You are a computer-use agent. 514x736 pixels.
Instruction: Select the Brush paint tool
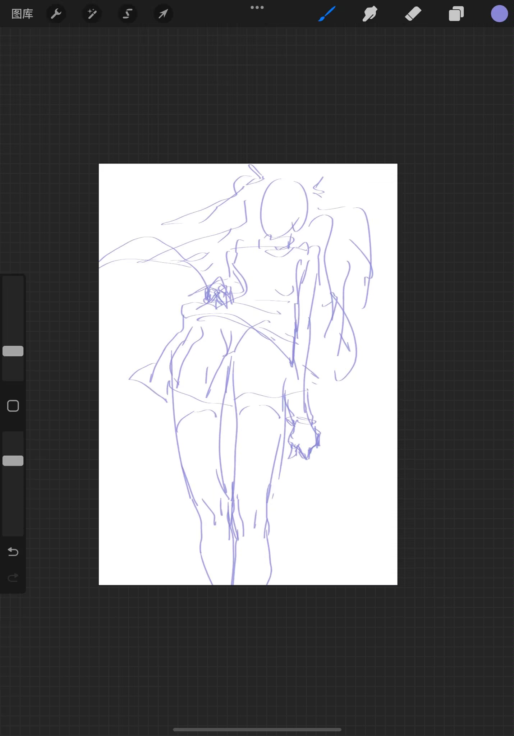coord(327,14)
